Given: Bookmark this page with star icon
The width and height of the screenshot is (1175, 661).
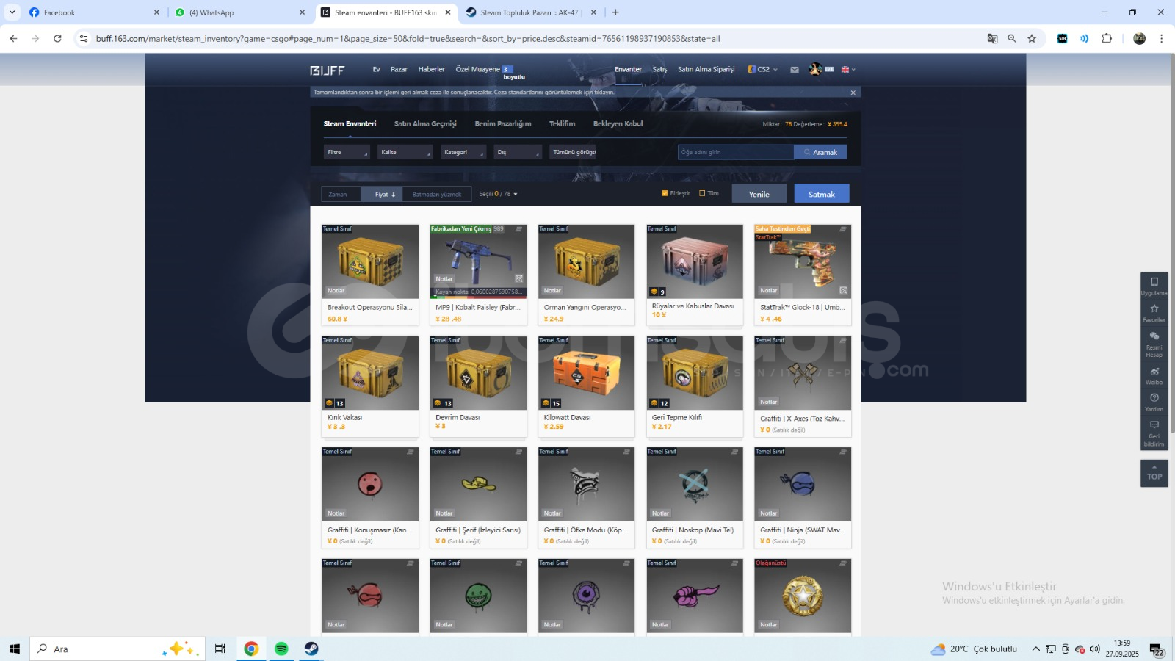Looking at the screenshot, I should 1032,38.
